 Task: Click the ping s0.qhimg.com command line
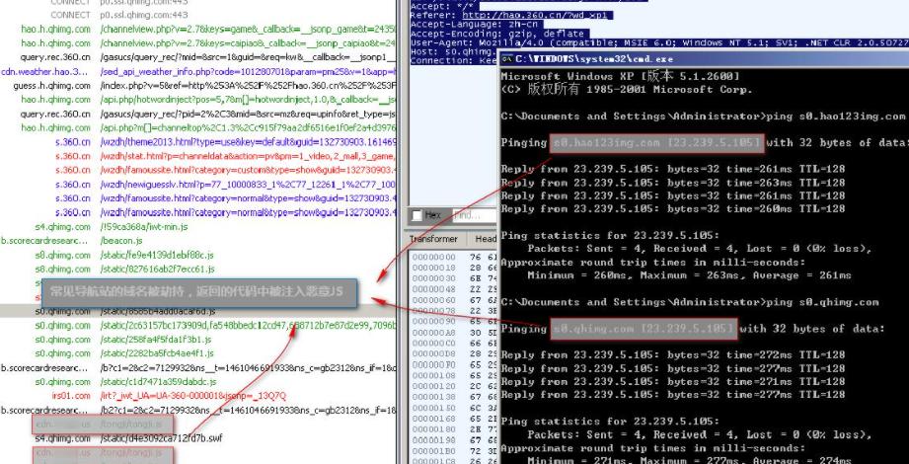point(690,302)
